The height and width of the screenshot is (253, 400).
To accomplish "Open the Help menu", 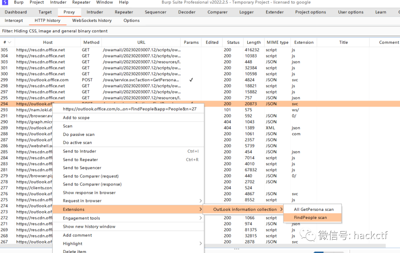I will (124, 2).
